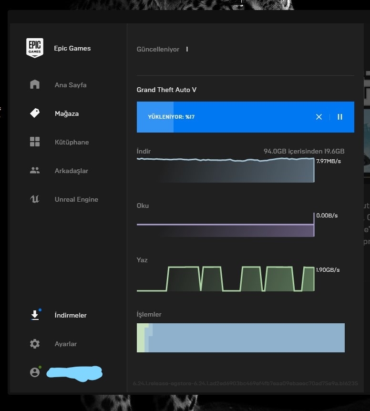
Task: Cancel the GTA V download with the X
Action: (x=319, y=117)
